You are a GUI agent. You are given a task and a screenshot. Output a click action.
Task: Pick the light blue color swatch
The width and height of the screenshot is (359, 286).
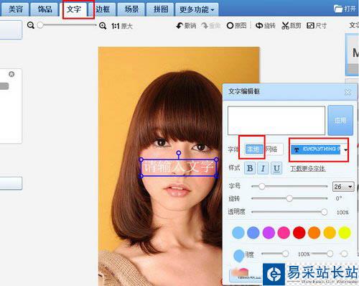click(x=238, y=233)
